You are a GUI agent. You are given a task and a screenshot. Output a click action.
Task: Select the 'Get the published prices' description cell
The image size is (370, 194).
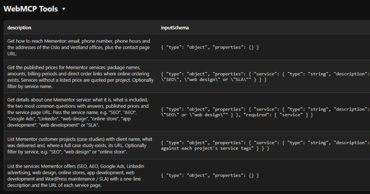(80, 77)
